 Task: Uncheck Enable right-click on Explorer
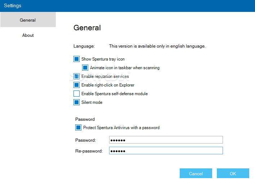coord(76,85)
